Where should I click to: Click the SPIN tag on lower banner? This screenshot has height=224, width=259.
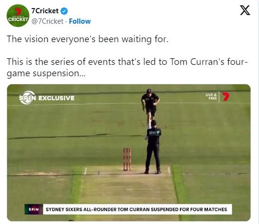[34, 209]
